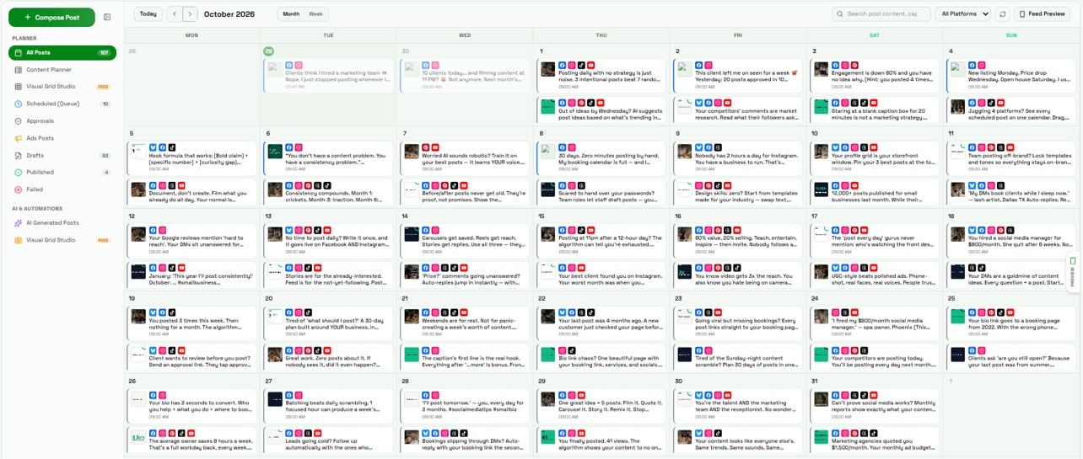This screenshot has width=1083, height=459.
Task: Click the 107 badge on All Posts
Action: [105, 52]
